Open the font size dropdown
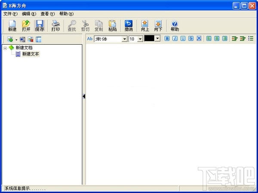The width and height of the screenshot is (258, 193). click(x=140, y=39)
